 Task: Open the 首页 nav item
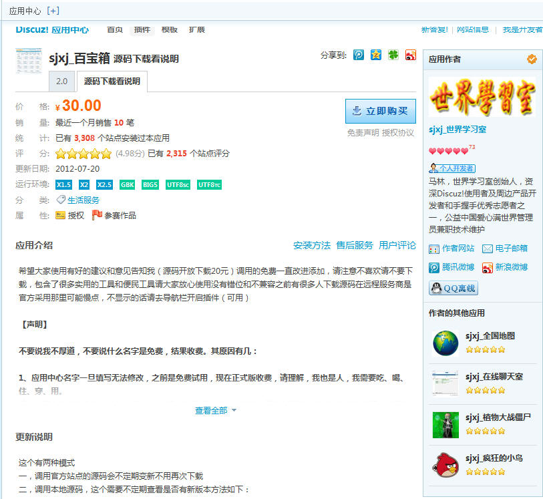(x=115, y=30)
